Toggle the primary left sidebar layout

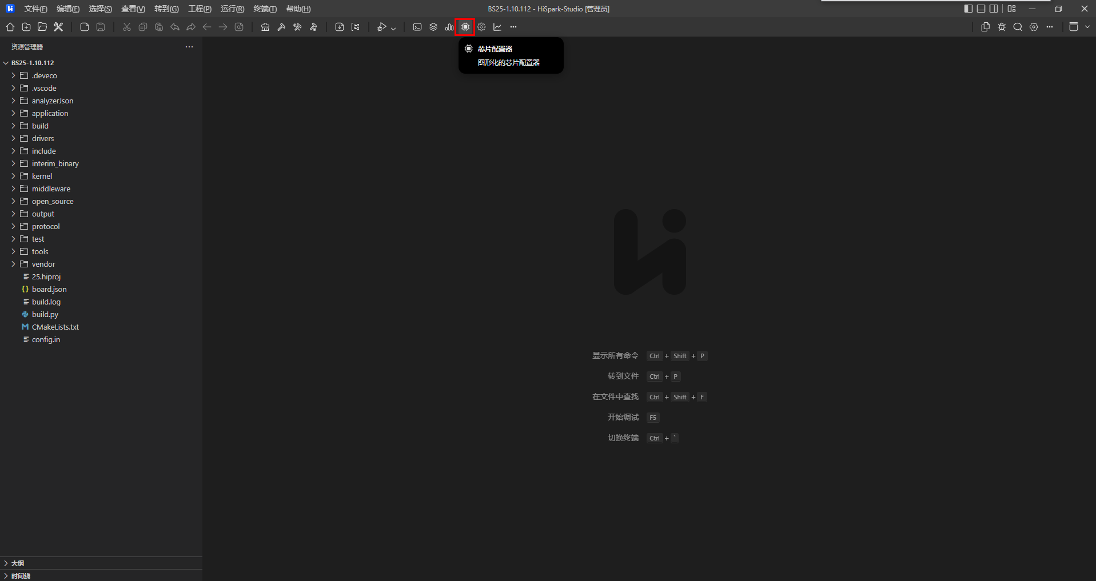click(x=968, y=9)
